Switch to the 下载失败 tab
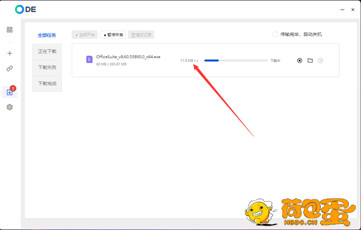361x230 pixels. pos(47,67)
